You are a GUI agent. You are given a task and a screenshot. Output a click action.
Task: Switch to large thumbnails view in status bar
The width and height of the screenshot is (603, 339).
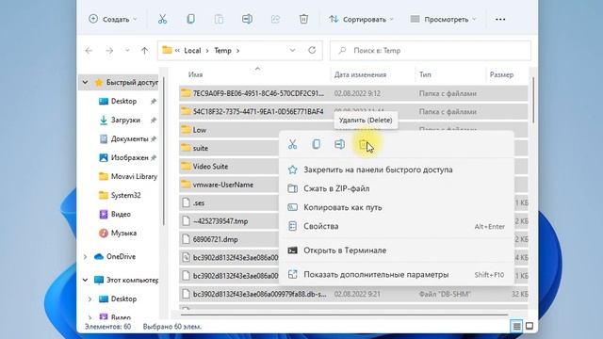tap(530, 327)
